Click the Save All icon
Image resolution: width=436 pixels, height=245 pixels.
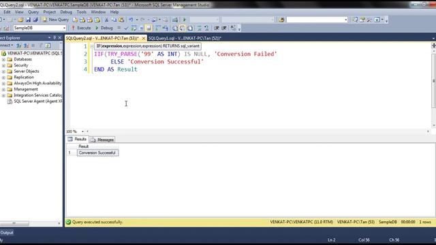coord(35,20)
